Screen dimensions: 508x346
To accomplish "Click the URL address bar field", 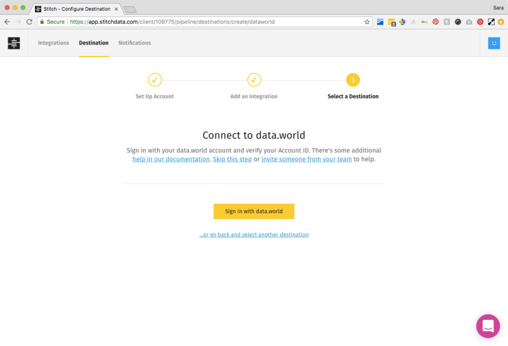I will pos(205,22).
